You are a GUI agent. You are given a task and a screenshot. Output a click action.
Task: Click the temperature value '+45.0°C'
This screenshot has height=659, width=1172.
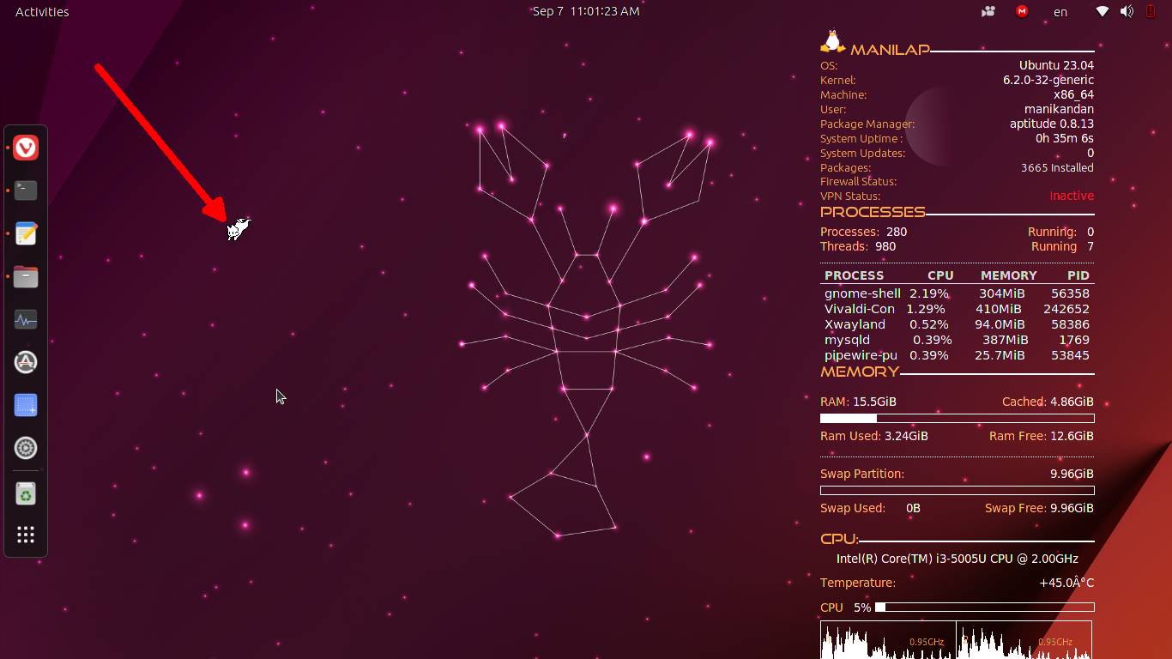coord(1066,583)
